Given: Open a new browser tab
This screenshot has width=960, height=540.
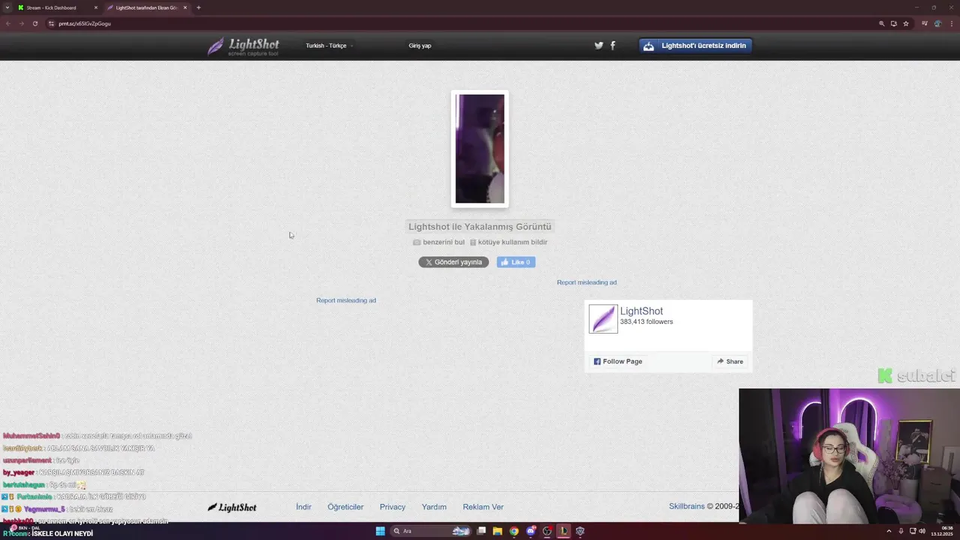Looking at the screenshot, I should 198,7.
